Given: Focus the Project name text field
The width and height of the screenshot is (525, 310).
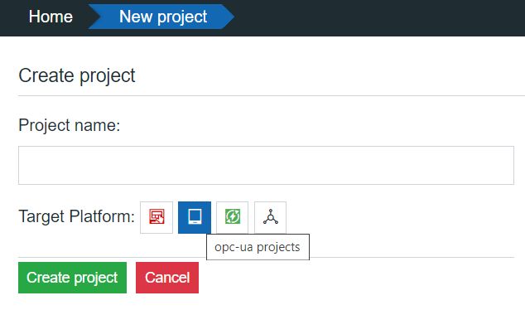Looking at the screenshot, I should click(266, 165).
